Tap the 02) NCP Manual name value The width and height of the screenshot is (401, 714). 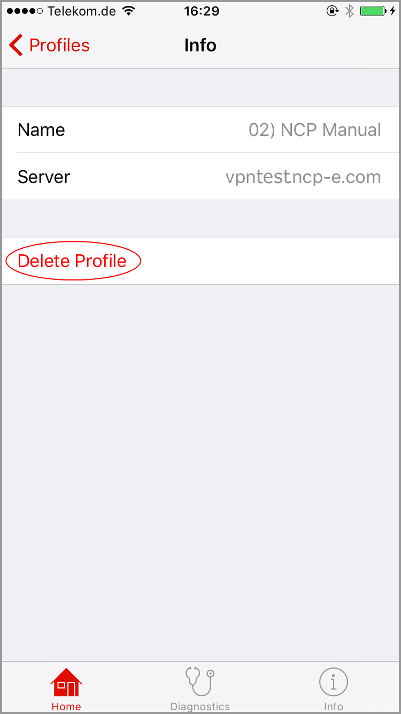pos(315,130)
